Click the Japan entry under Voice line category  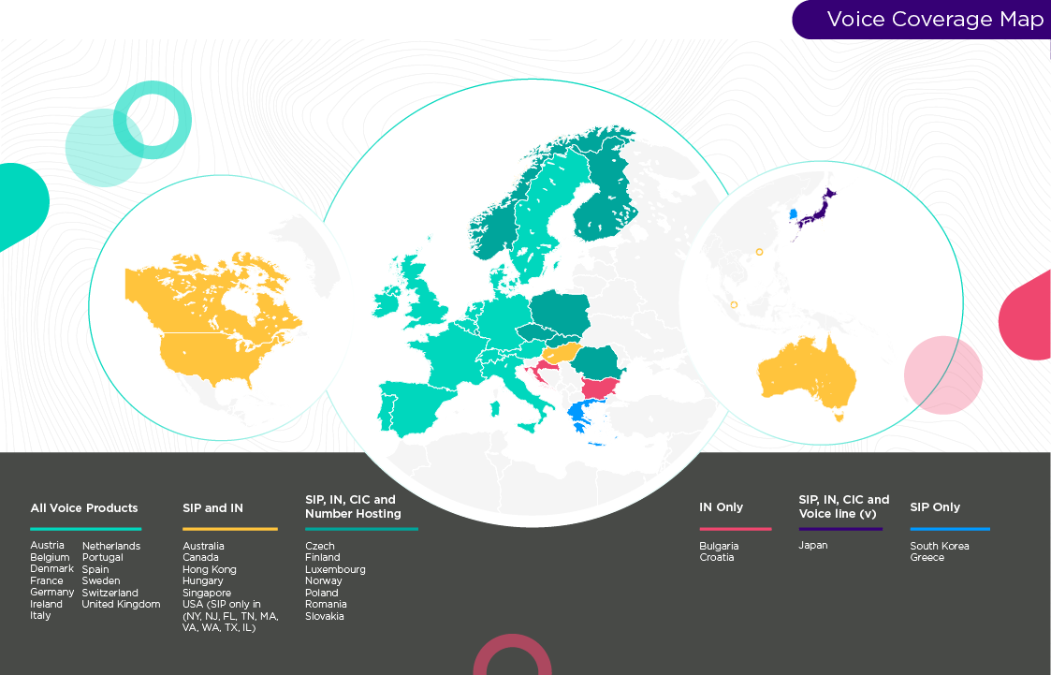(x=813, y=545)
